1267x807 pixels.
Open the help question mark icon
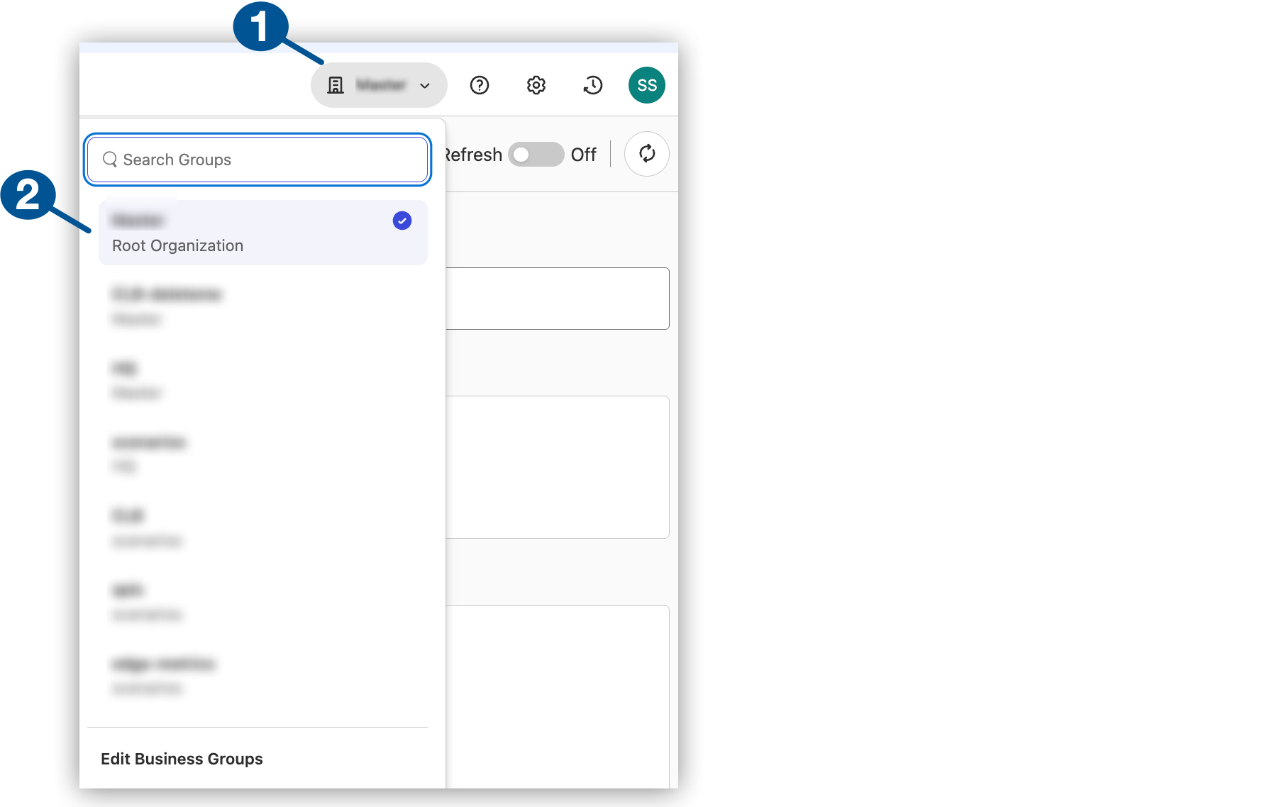[x=480, y=85]
